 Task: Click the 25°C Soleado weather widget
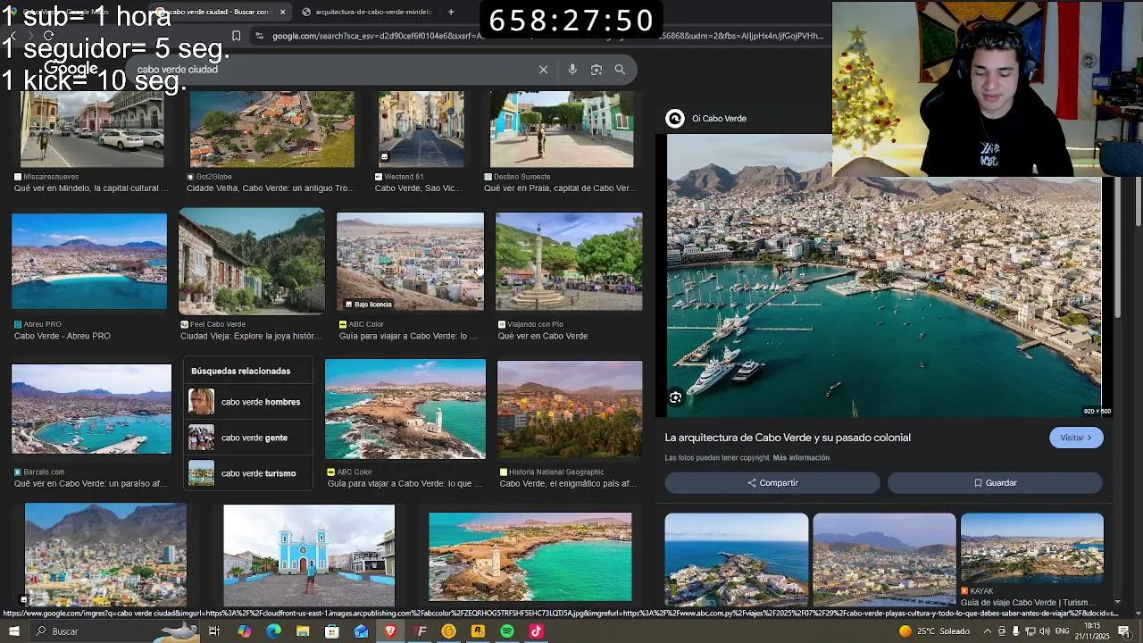pyautogui.click(x=934, y=631)
